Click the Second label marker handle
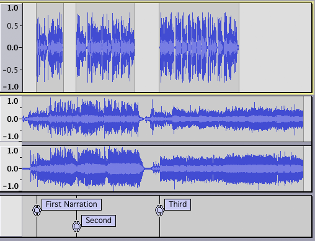 (76, 226)
